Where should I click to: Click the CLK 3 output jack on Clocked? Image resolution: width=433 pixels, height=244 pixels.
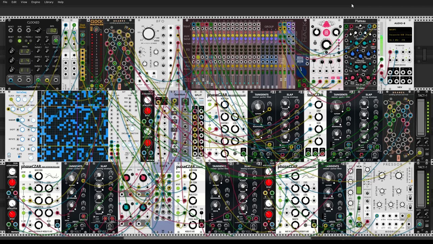[x=56, y=80]
